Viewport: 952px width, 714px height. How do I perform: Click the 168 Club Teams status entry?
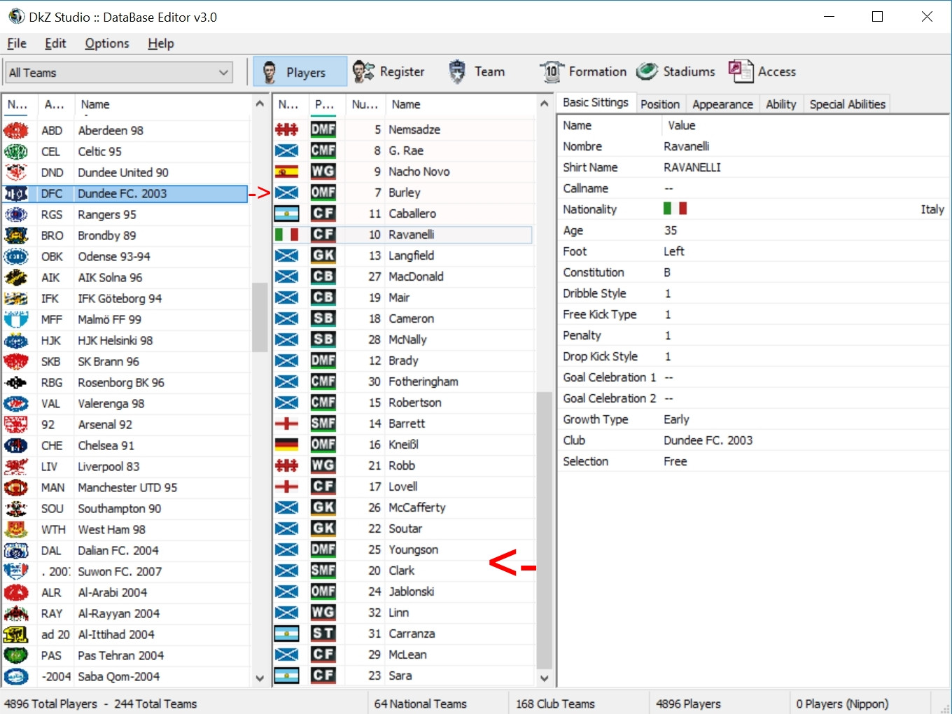click(555, 703)
